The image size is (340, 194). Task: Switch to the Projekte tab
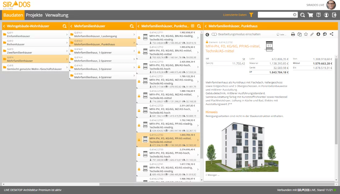[34, 15]
